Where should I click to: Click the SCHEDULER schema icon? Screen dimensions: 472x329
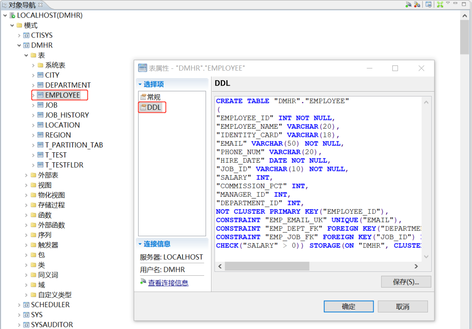coord(26,305)
